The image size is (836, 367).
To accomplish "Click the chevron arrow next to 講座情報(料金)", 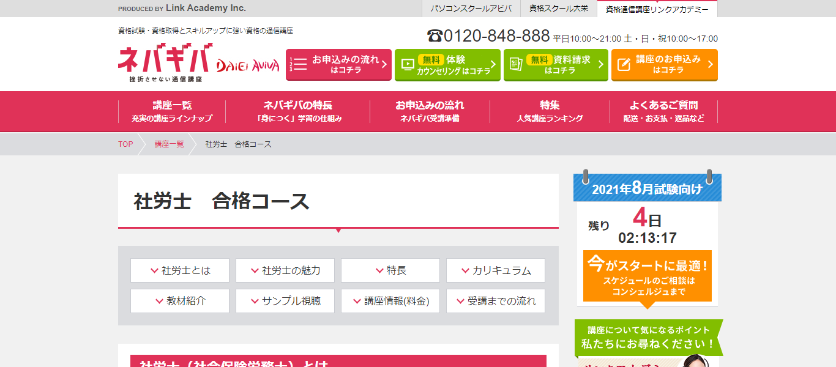I will click(357, 301).
